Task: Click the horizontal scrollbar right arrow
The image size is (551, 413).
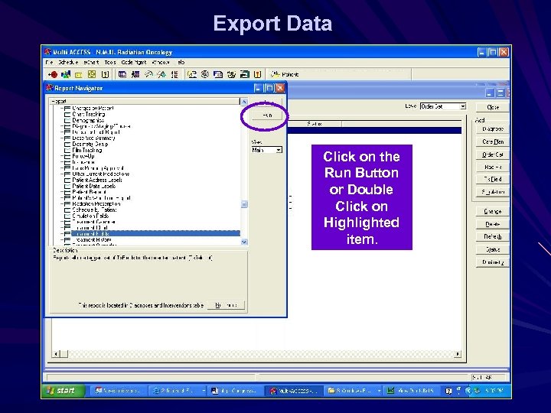Action: coord(457,353)
